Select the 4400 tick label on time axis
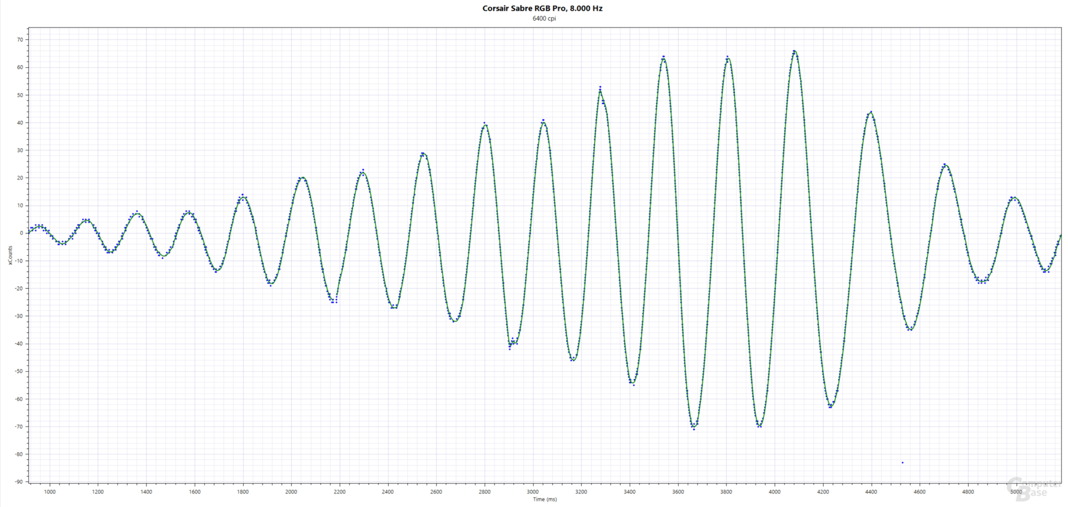 tap(871, 491)
